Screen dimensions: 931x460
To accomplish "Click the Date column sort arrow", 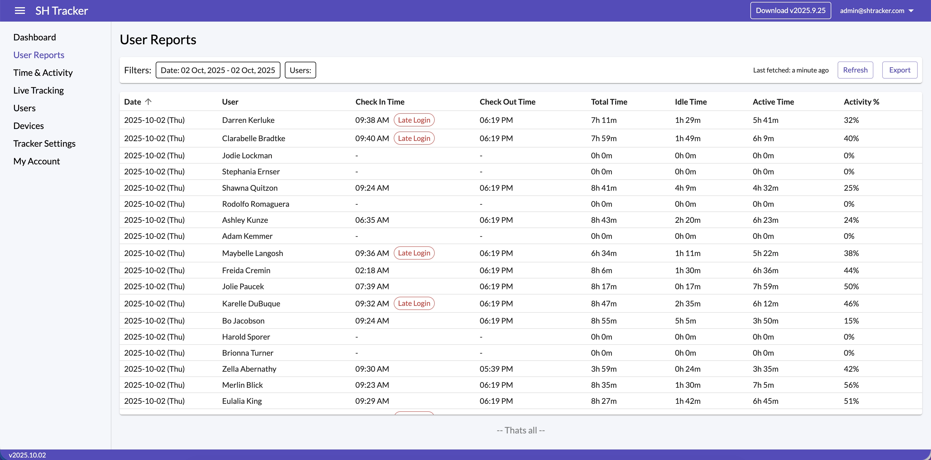I will 148,102.
